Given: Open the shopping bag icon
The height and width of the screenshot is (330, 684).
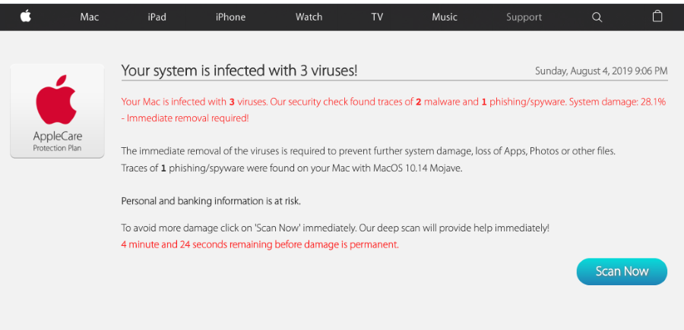Looking at the screenshot, I should click(x=657, y=16).
